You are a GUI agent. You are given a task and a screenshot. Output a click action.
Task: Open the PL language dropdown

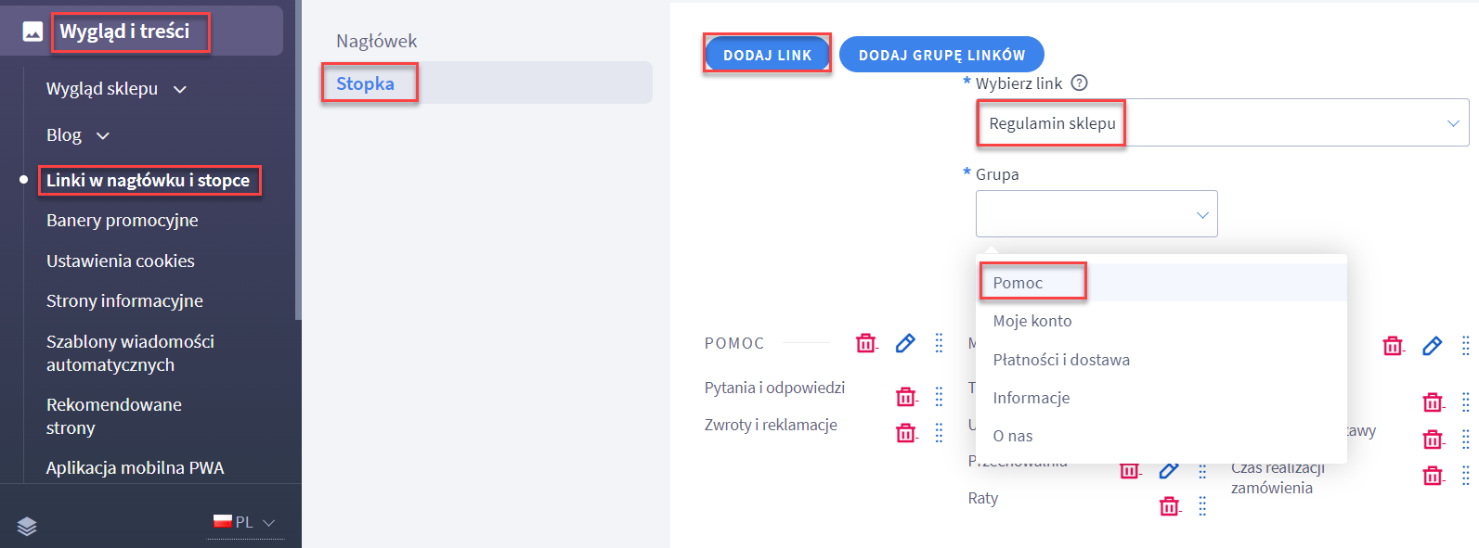tap(245, 522)
